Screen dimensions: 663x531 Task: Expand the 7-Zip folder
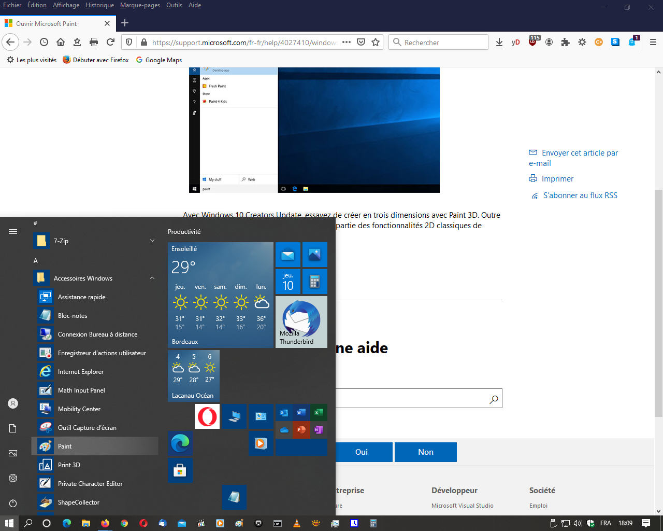tap(95, 241)
